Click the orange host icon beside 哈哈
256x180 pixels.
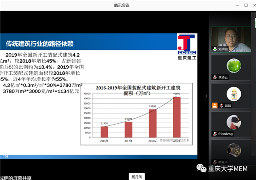(215, 106)
